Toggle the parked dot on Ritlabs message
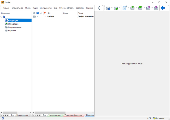The width and height of the screenshot is (170, 120). pyautogui.click(x=38, y=16)
